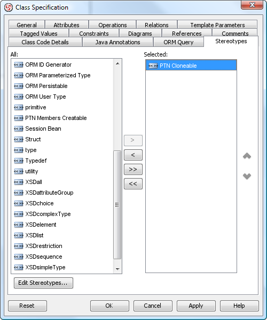This screenshot has width=267, height=320.
Task: Click the icon next to XSDlist
Action: (18, 235)
